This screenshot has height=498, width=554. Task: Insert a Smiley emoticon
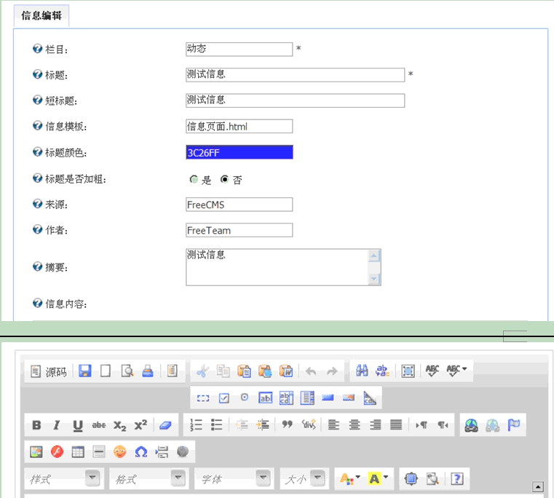120,451
